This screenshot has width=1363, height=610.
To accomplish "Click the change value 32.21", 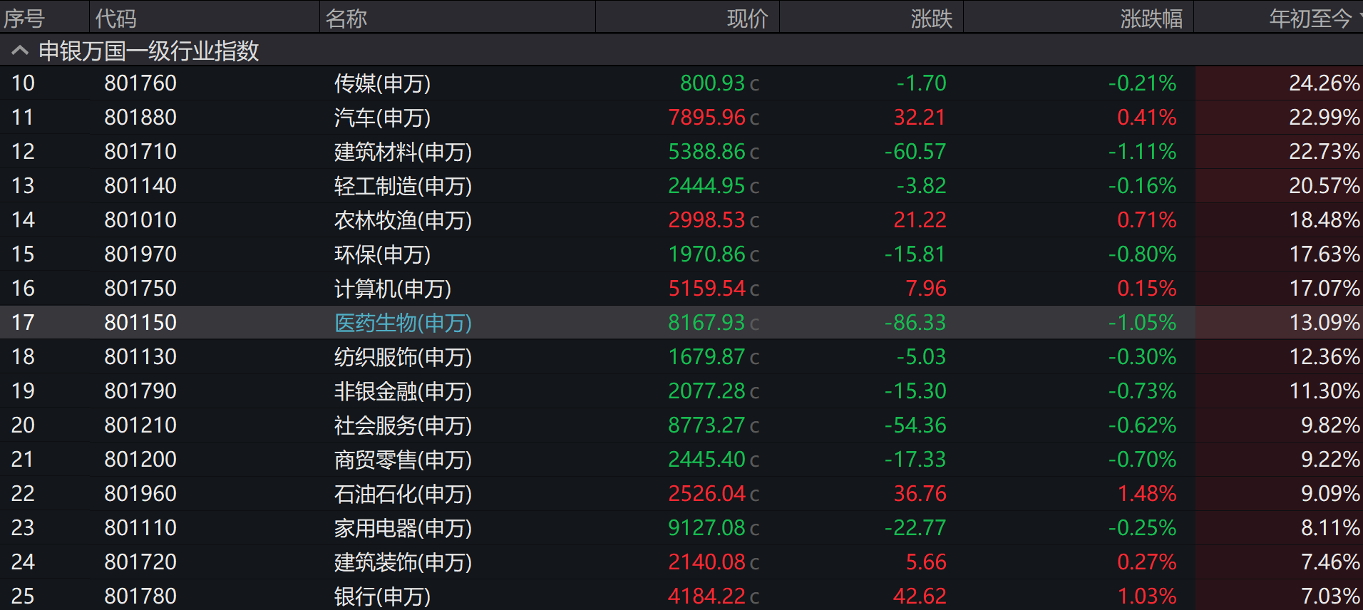I will (x=920, y=118).
